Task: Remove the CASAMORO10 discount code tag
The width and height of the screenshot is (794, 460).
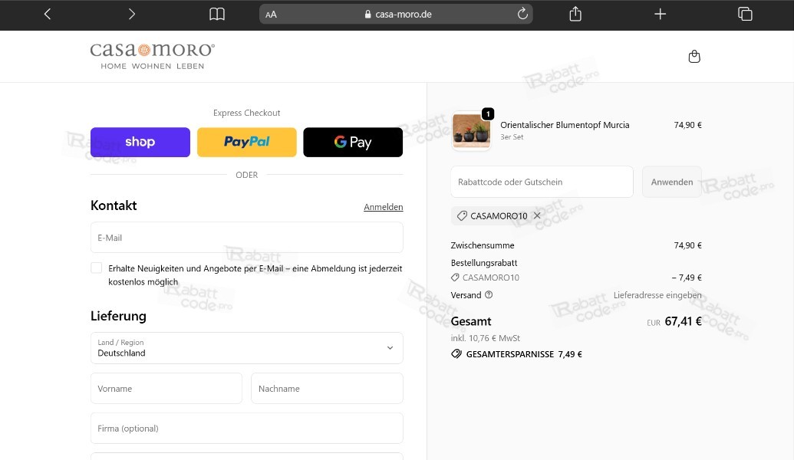Action: 537,216
